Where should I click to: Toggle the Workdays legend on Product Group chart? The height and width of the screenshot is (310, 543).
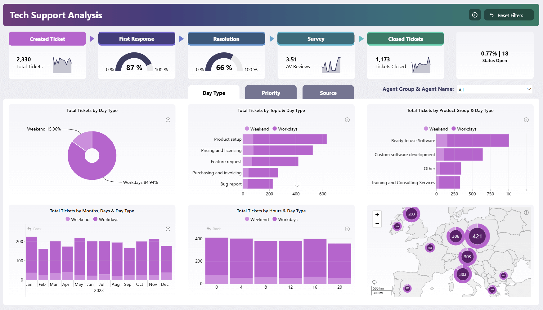tap(464, 129)
